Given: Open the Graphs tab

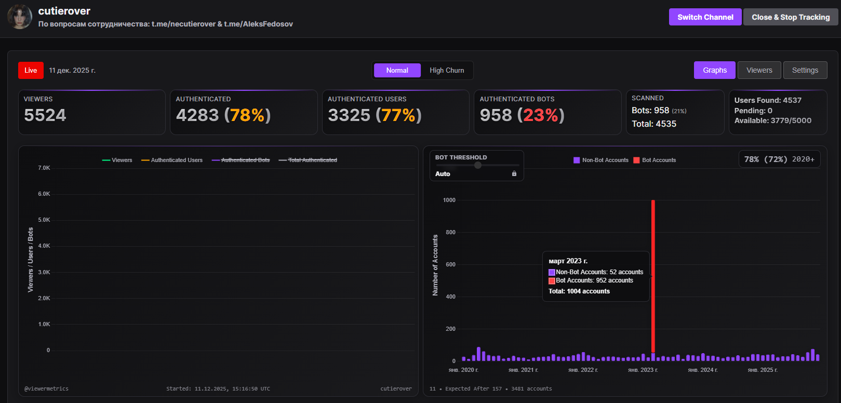Looking at the screenshot, I should [x=715, y=70].
